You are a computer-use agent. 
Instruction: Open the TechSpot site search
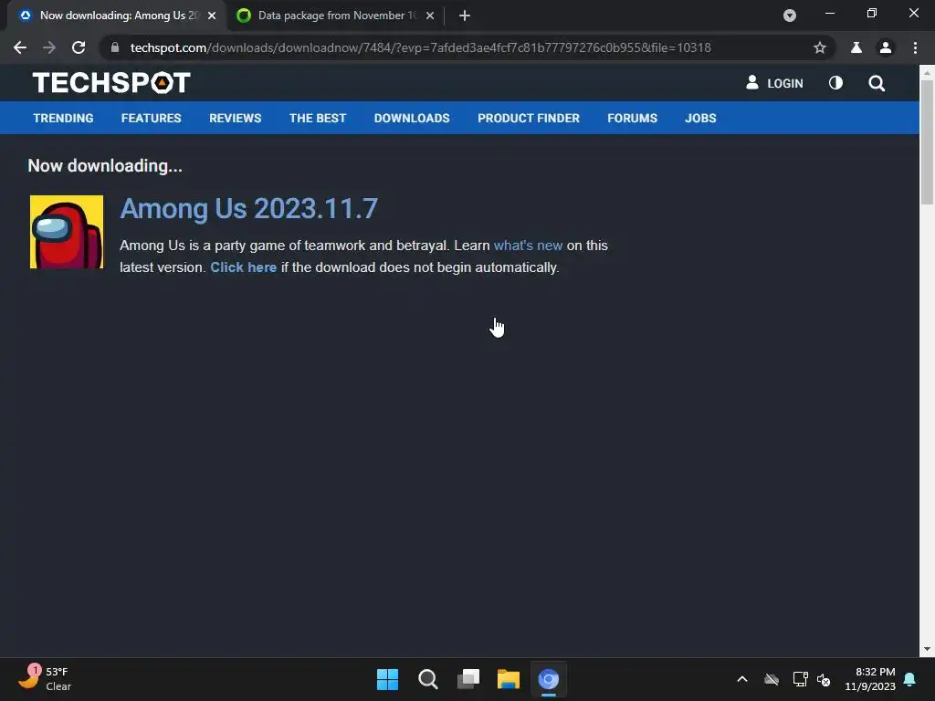click(x=877, y=83)
